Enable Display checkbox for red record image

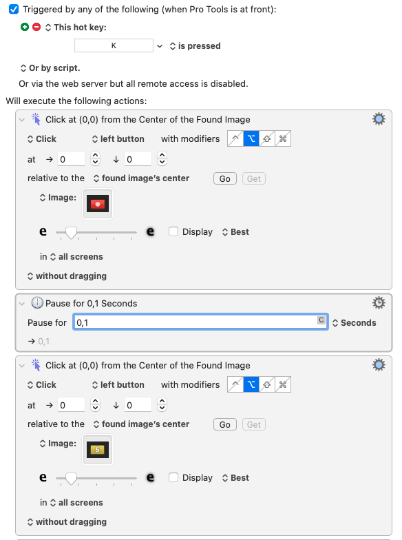click(173, 231)
